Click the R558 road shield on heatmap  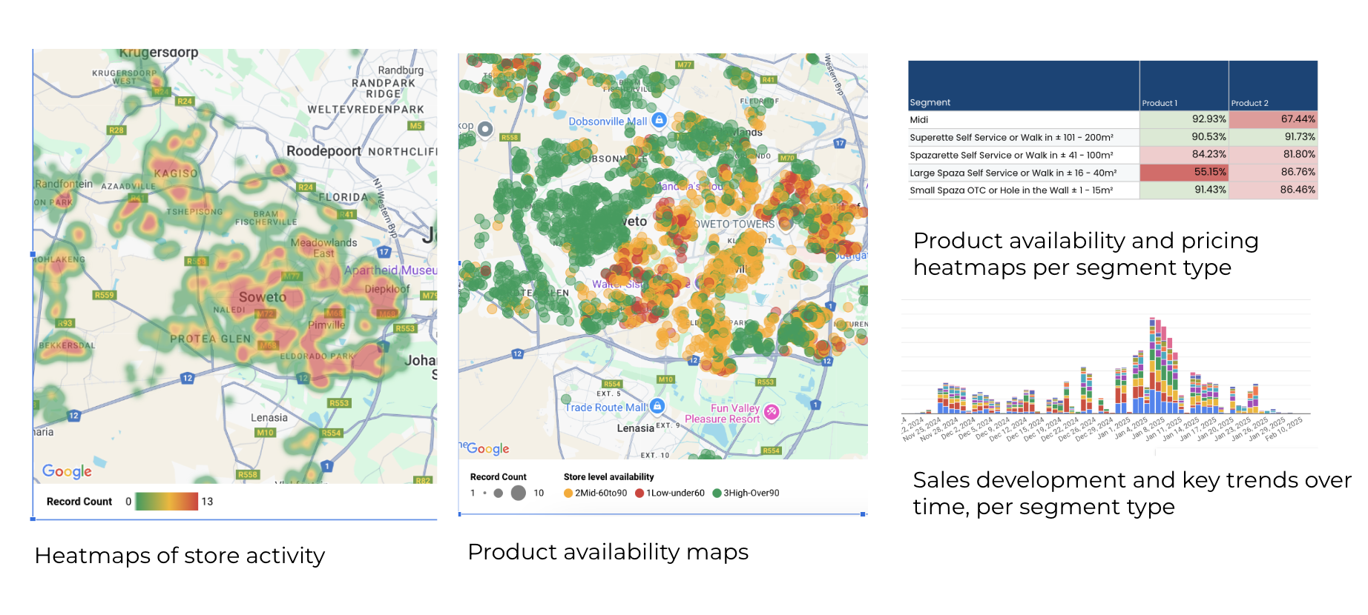[247, 474]
